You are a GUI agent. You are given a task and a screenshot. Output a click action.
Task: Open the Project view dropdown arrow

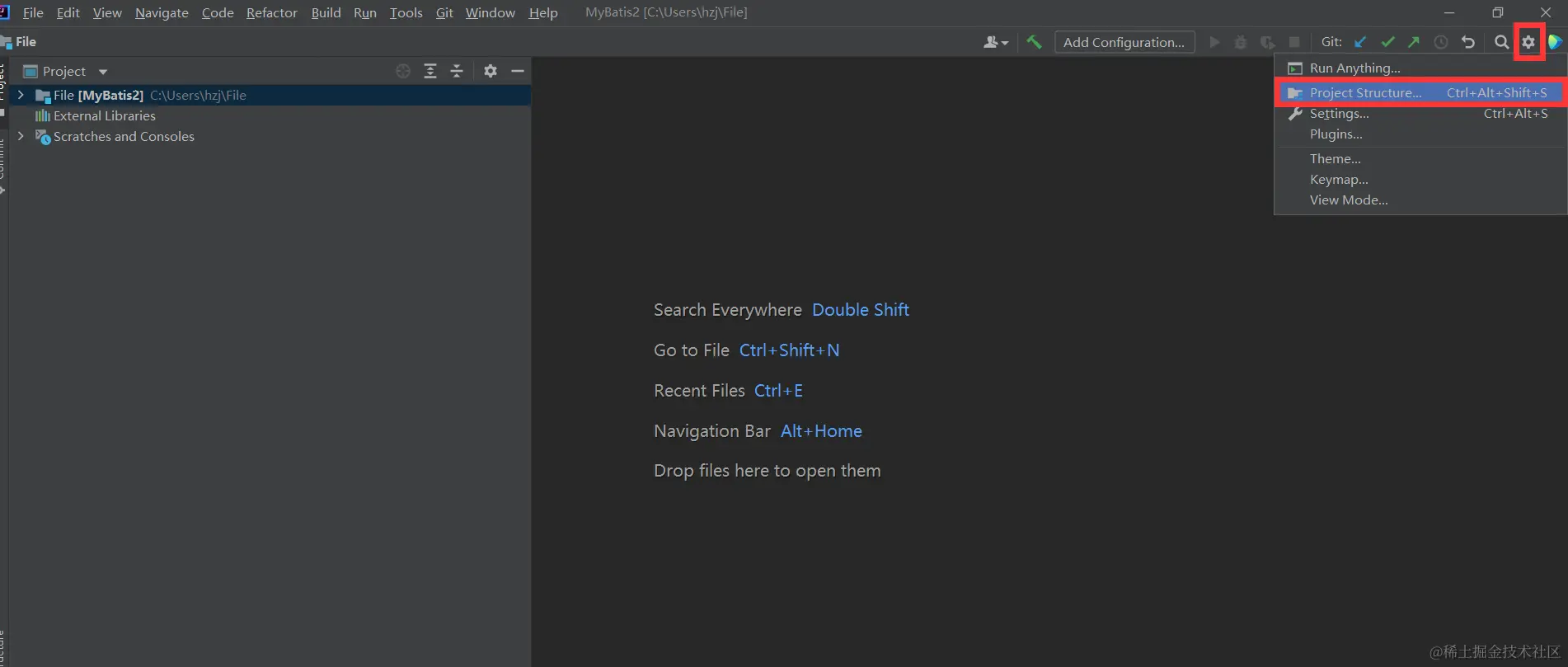coord(103,72)
